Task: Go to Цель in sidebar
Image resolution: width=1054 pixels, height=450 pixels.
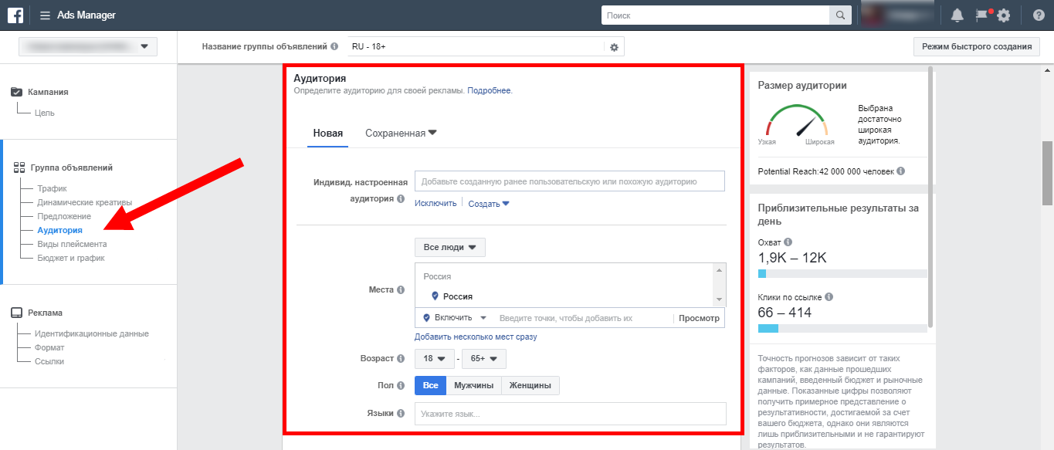Action: point(44,113)
